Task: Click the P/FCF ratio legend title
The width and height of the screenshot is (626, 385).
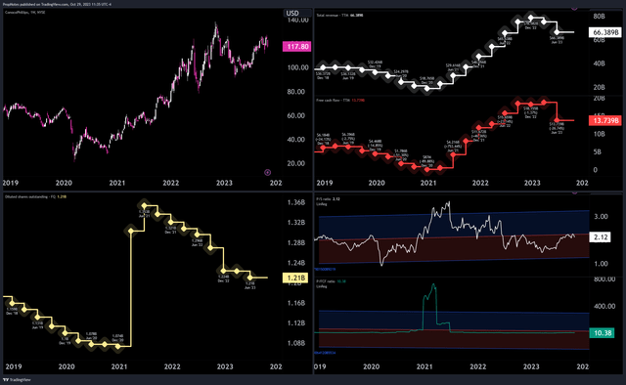Action: [331, 281]
